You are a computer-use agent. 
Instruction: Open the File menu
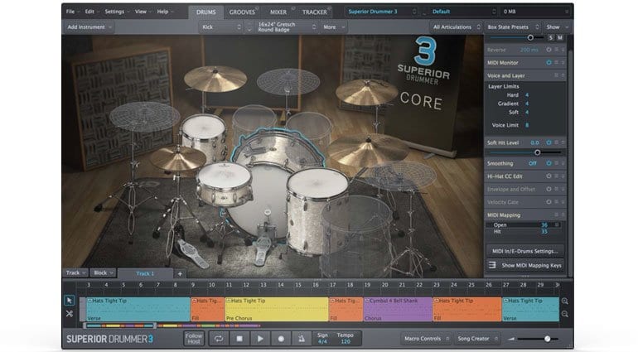[73, 12]
